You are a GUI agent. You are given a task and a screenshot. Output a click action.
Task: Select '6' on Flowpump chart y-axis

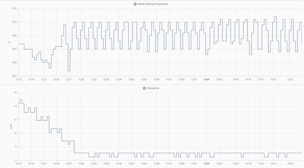click(x=16, y=160)
